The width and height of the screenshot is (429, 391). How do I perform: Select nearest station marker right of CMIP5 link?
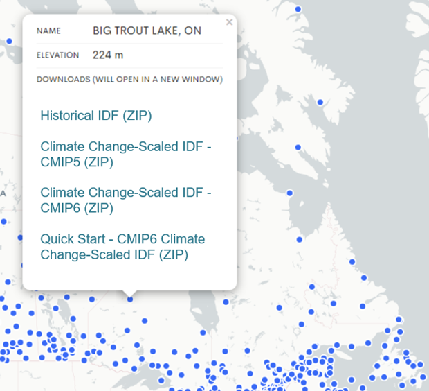(x=298, y=148)
